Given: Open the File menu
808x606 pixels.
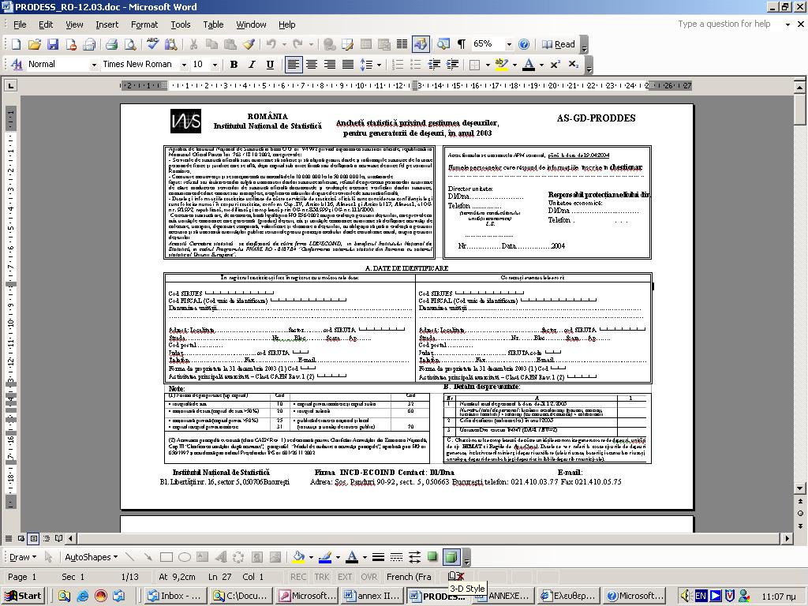Looking at the screenshot, I should (x=20, y=24).
